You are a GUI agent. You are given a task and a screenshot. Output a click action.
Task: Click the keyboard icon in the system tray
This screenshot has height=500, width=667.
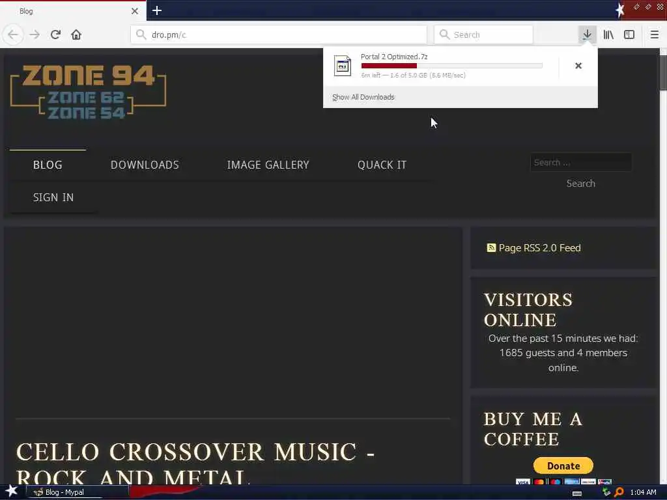point(577,493)
